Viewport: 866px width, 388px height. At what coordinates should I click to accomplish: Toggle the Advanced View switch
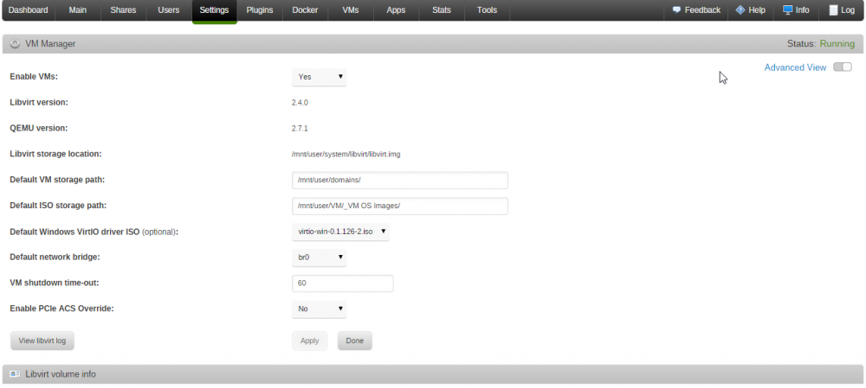[x=843, y=67]
